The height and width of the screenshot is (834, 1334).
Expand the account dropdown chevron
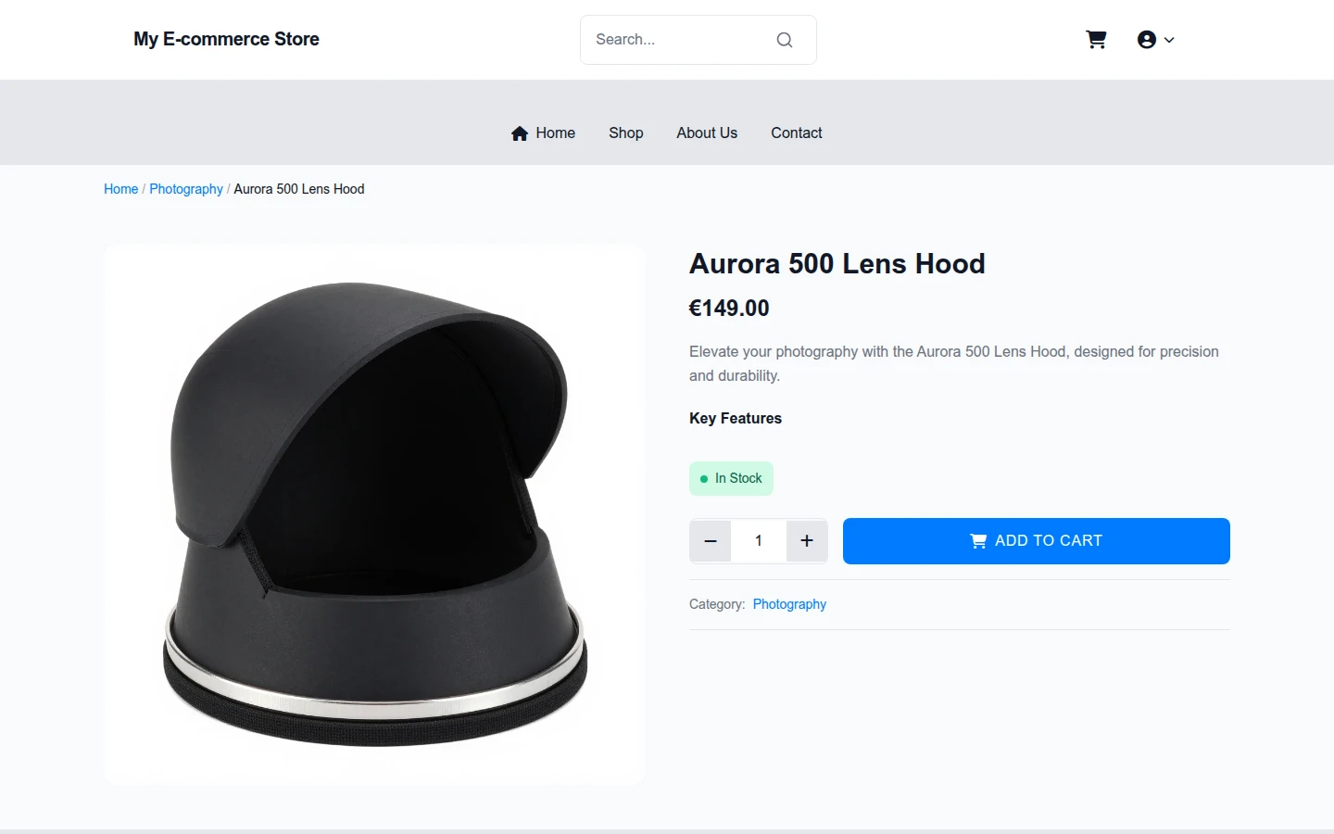point(1169,40)
